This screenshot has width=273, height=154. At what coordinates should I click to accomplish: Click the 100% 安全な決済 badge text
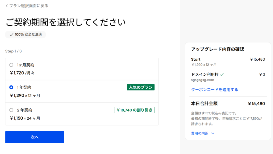click(x=28, y=35)
